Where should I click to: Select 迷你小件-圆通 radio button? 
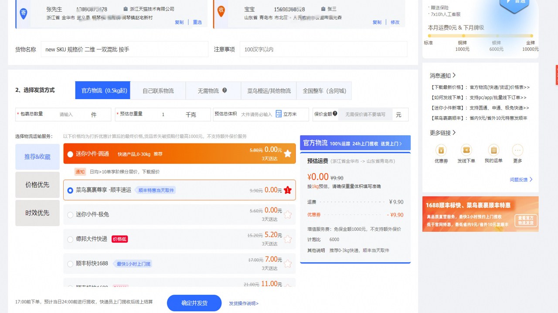click(70, 154)
